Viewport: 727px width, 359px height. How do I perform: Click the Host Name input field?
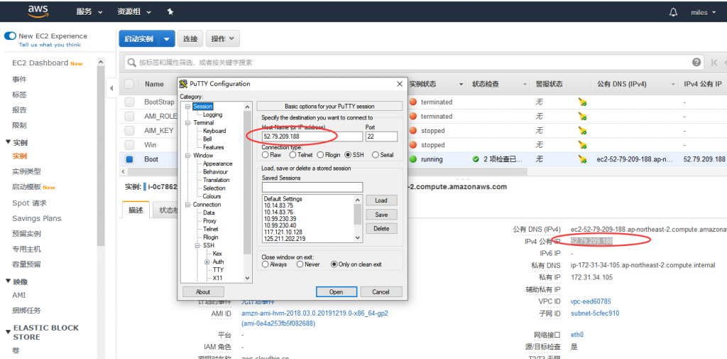pyautogui.click(x=312, y=136)
